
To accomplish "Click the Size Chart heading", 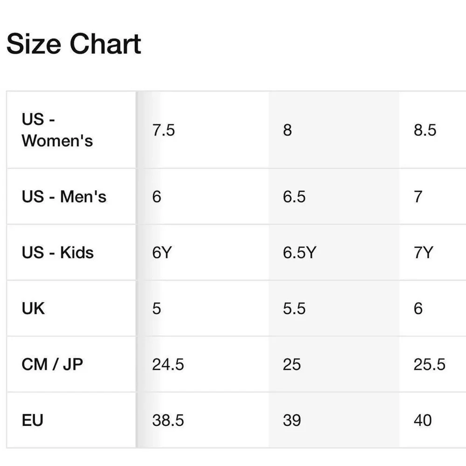I will tap(74, 44).
